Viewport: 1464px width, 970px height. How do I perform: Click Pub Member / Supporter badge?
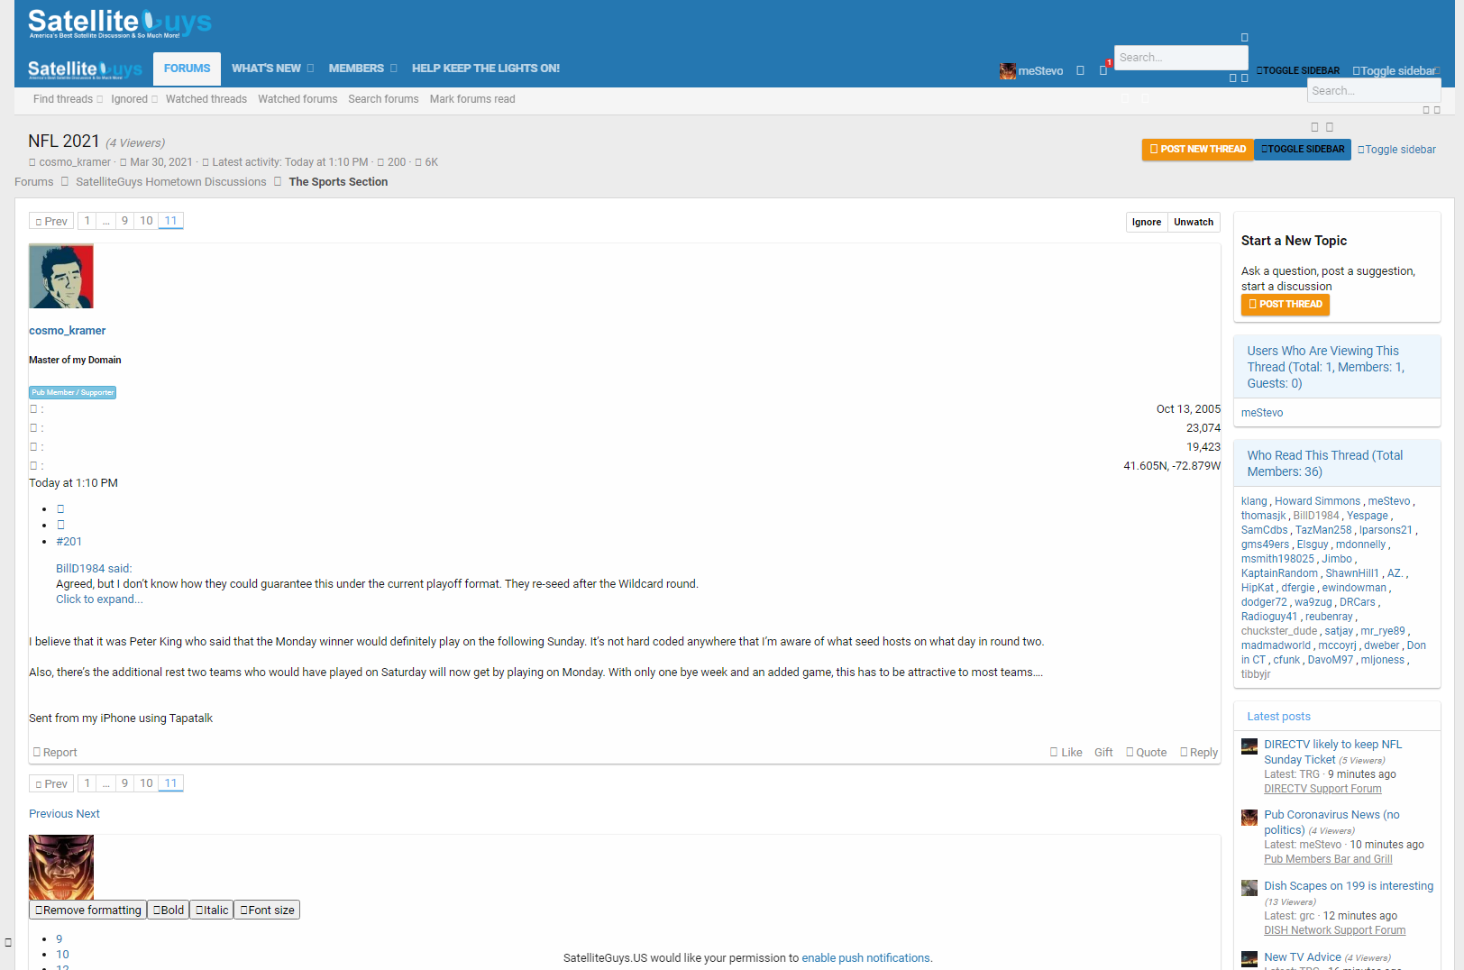tap(72, 392)
